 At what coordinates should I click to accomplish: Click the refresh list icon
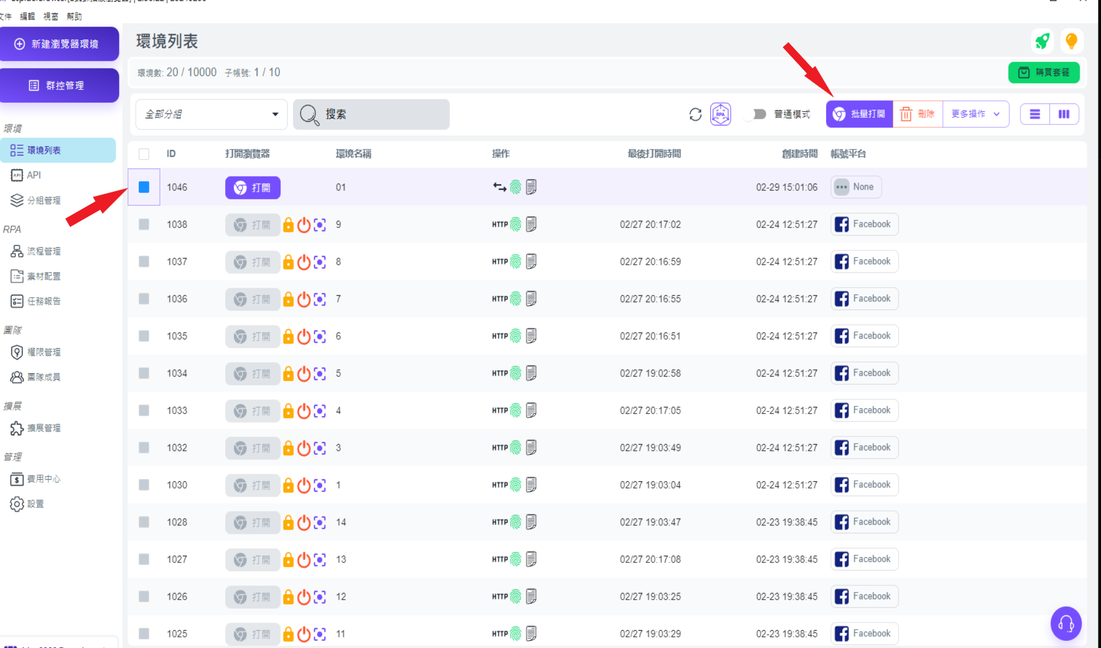695,114
